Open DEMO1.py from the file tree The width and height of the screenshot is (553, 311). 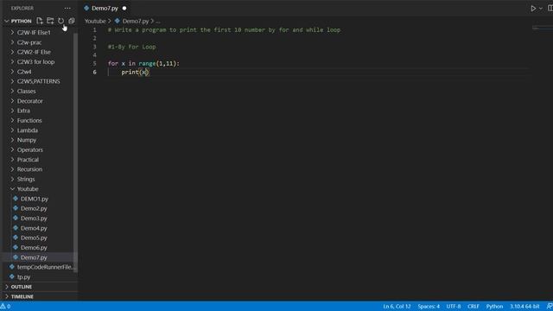tap(35, 199)
